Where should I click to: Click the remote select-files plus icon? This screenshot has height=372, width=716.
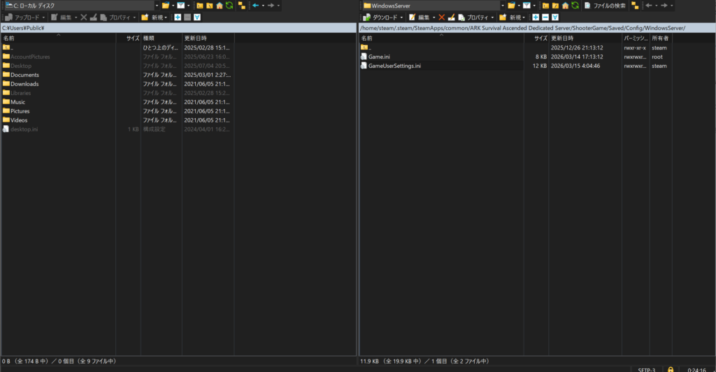(536, 17)
